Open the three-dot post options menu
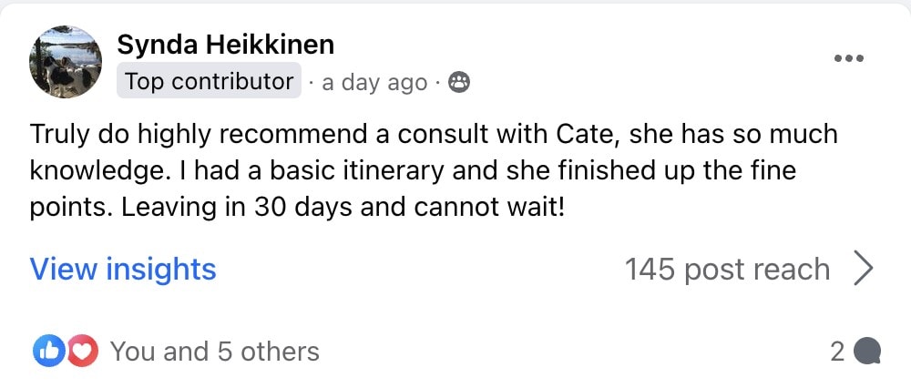The height and width of the screenshot is (388, 911). pos(848,59)
